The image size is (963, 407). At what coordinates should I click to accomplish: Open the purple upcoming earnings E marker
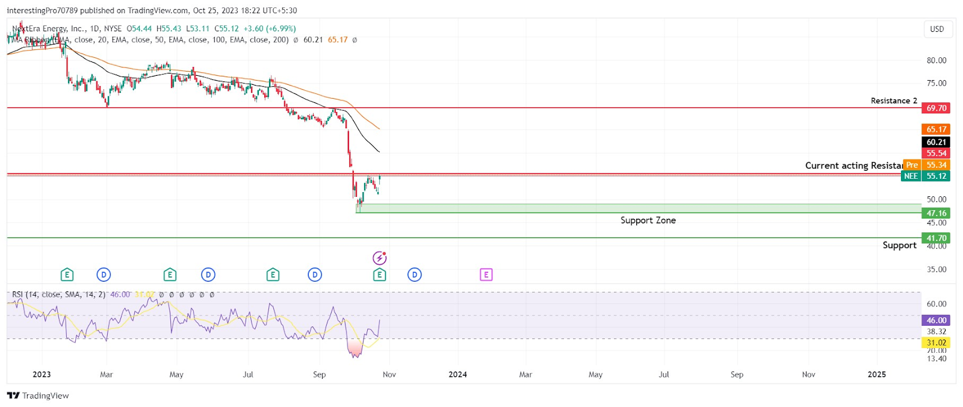(x=486, y=275)
